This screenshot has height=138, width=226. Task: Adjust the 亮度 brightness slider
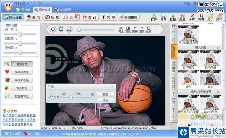(20, 34)
